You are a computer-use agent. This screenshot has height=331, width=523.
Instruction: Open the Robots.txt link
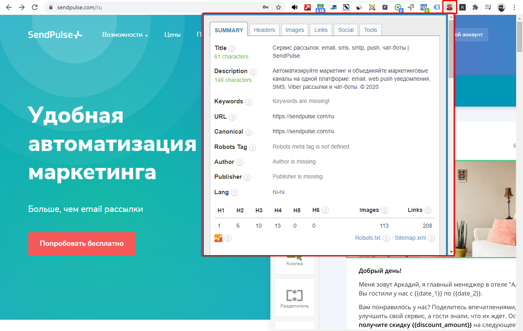tap(368, 238)
